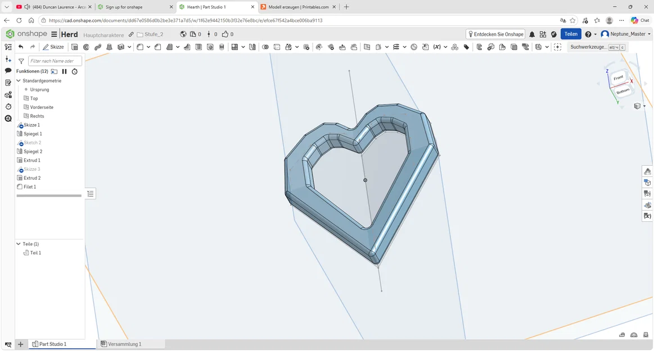Click the stopwatch icon beside Funktionen

point(75,72)
